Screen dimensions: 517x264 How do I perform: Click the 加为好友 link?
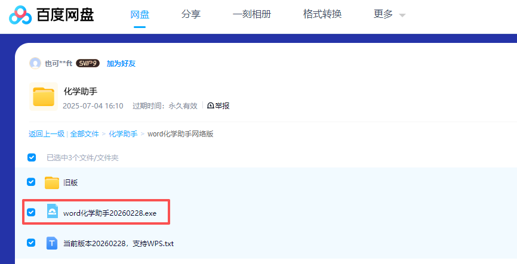point(125,63)
